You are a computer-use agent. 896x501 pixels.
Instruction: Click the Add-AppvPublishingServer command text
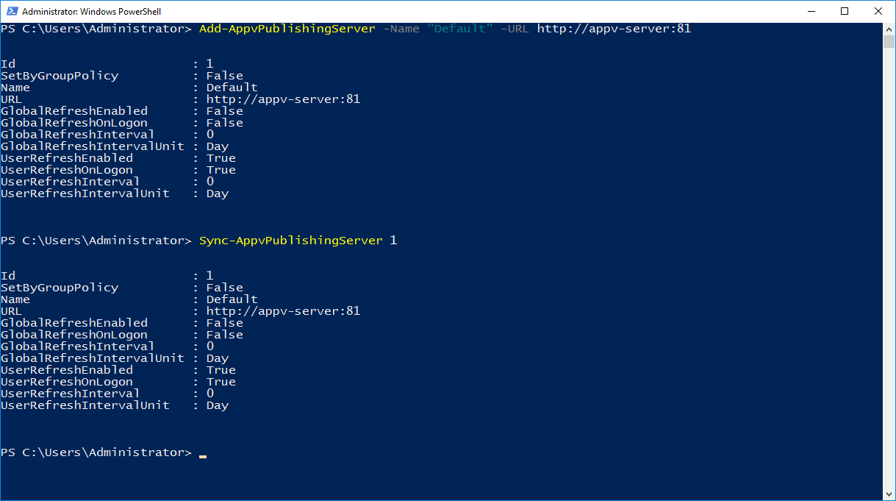click(287, 29)
